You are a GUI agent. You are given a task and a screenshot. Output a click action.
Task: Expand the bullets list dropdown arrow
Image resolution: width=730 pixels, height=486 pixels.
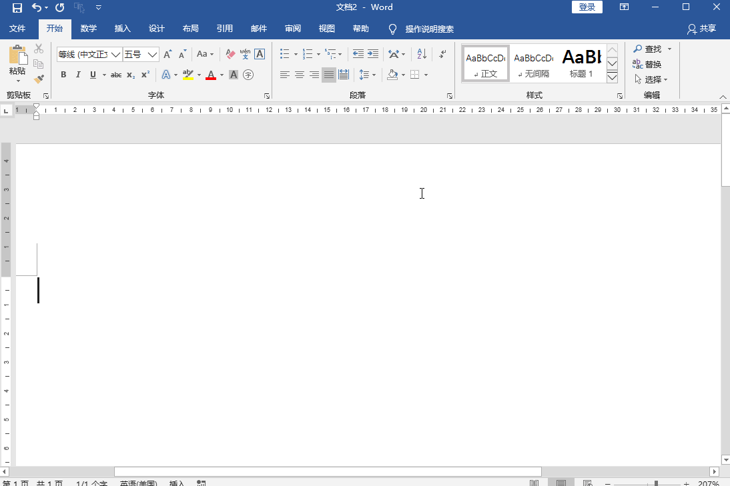(x=296, y=54)
